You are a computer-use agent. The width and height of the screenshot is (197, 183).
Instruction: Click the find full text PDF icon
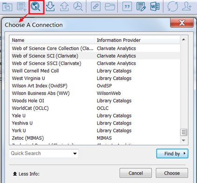pyautogui.click(x=78, y=7)
